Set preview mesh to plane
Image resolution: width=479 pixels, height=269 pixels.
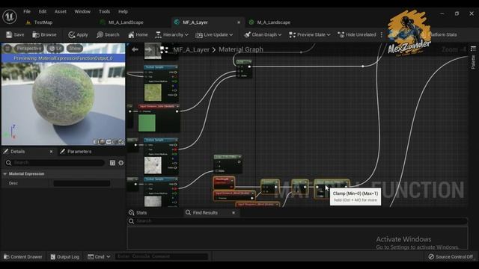(109, 141)
